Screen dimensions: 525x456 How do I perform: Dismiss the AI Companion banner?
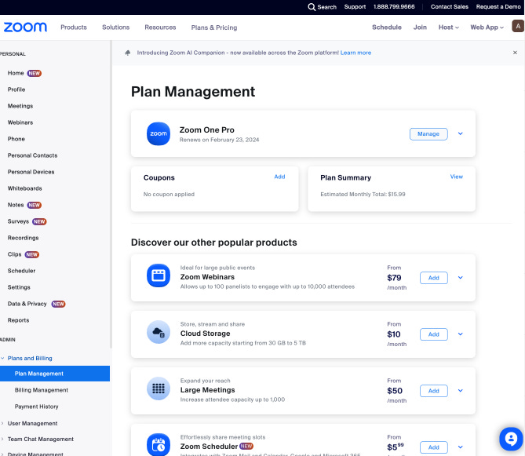coord(515,53)
